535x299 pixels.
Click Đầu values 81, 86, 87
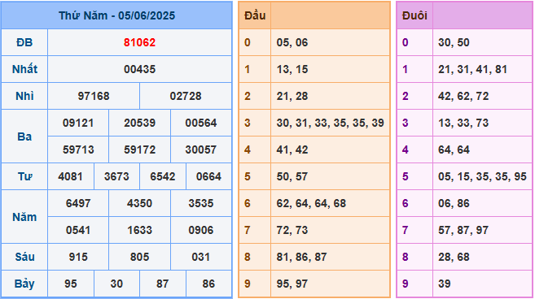301,257
